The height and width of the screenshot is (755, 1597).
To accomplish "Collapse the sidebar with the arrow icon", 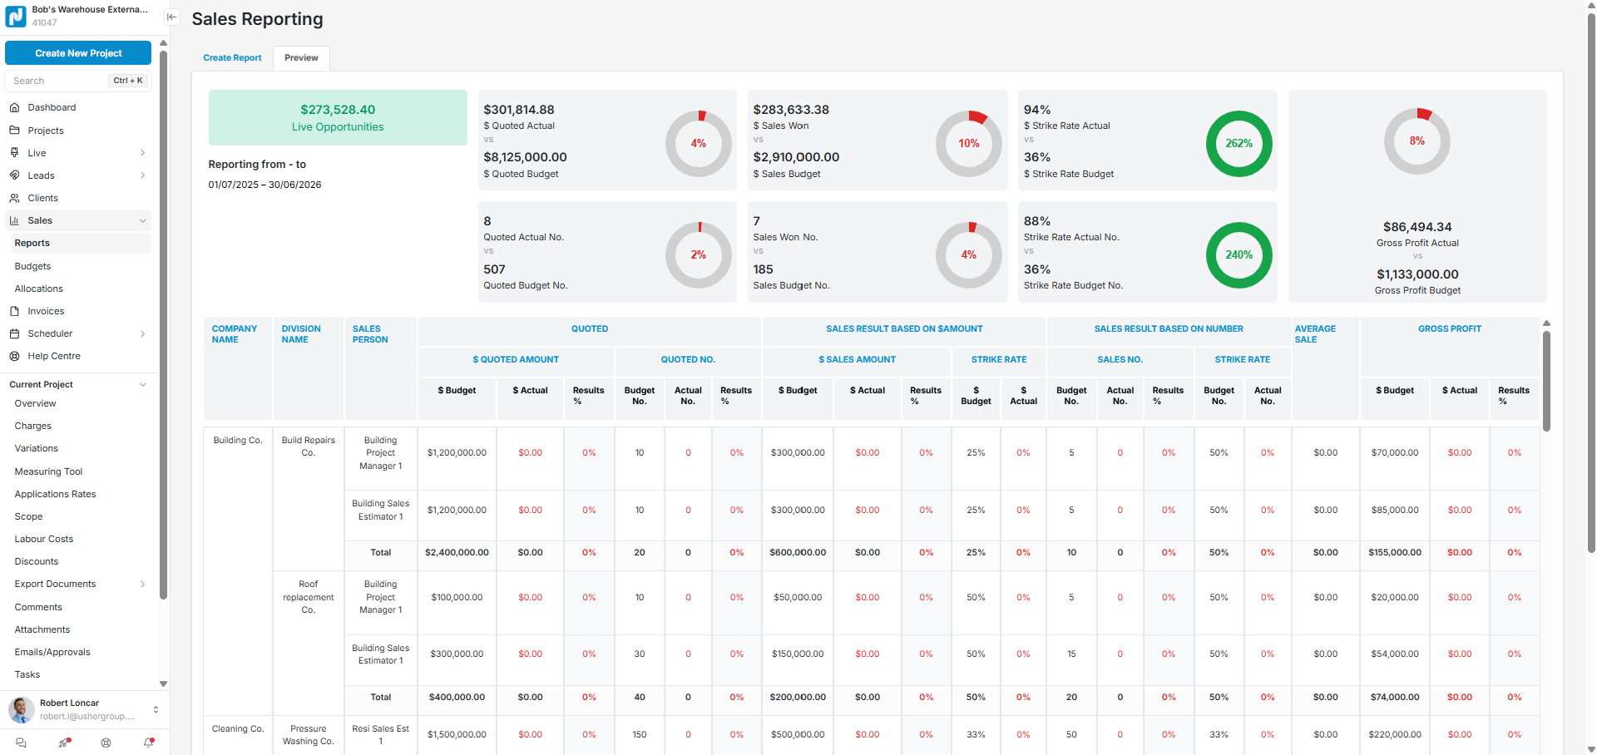I will tap(171, 17).
